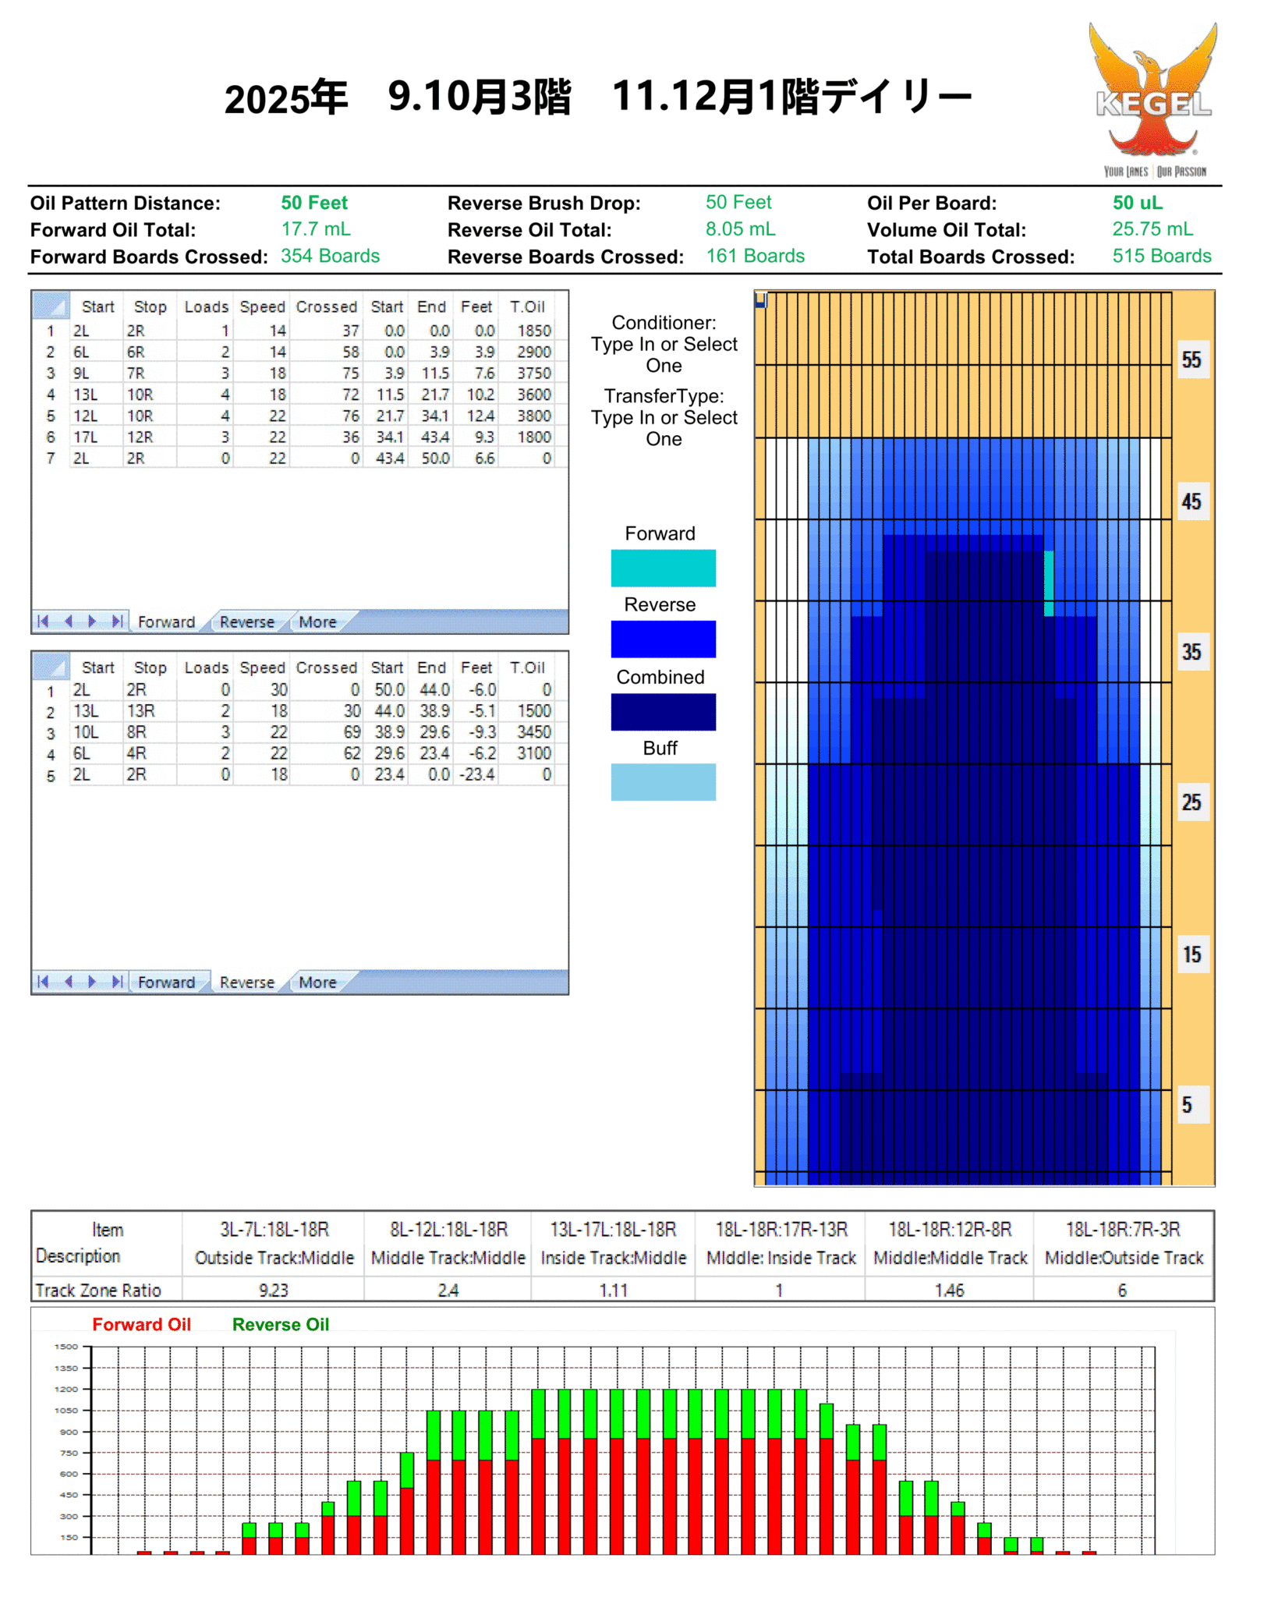
Task: Click Volume Oil Total value 25.75 mL
Action: click(x=1152, y=229)
